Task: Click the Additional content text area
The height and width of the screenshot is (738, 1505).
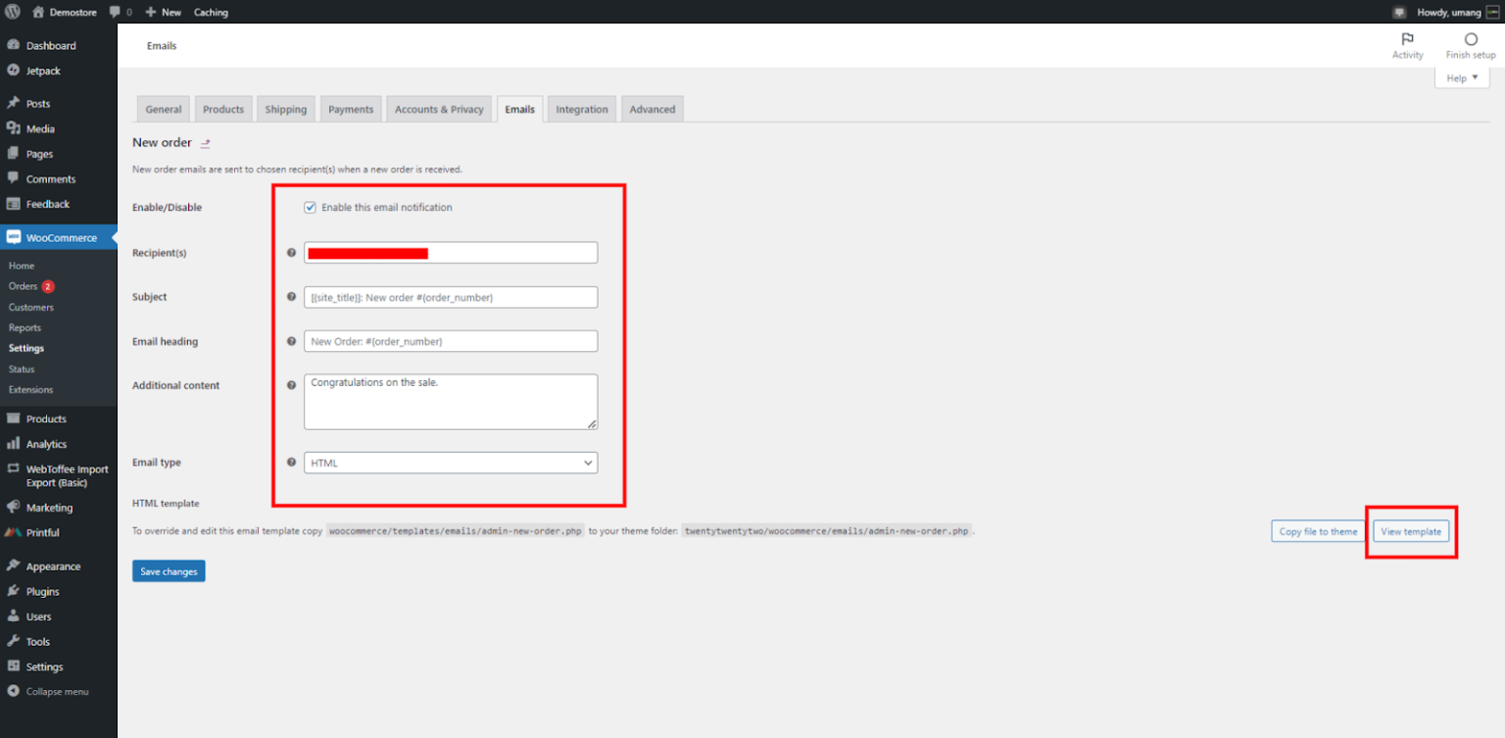Action: pyautogui.click(x=451, y=402)
